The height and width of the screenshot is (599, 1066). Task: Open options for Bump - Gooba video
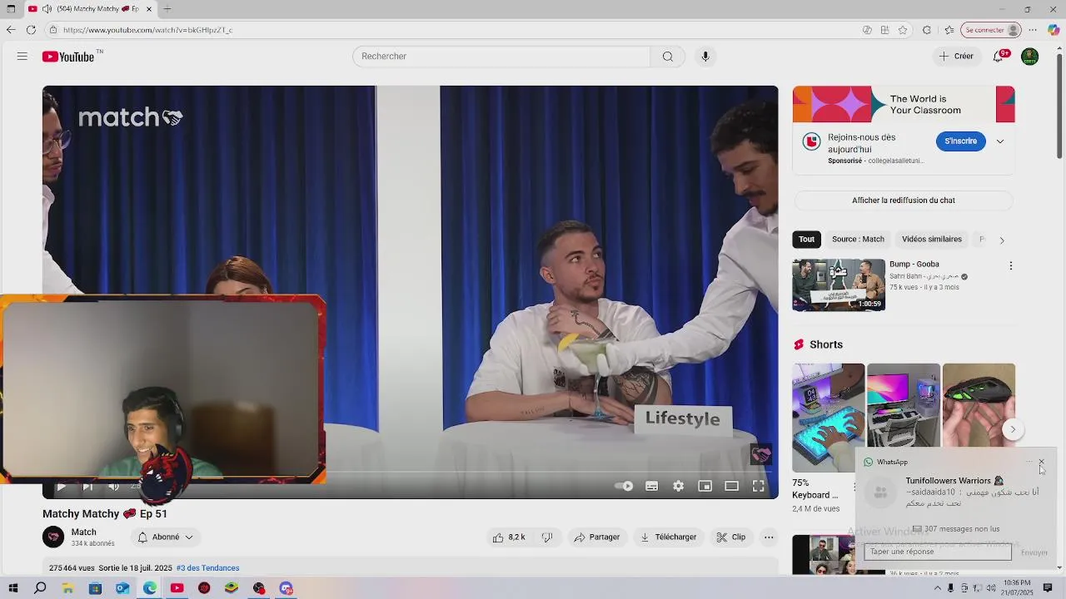click(x=1010, y=266)
